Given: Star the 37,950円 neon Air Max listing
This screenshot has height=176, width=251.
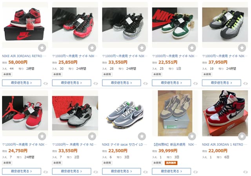Looking at the screenshot, I should click(242, 48).
